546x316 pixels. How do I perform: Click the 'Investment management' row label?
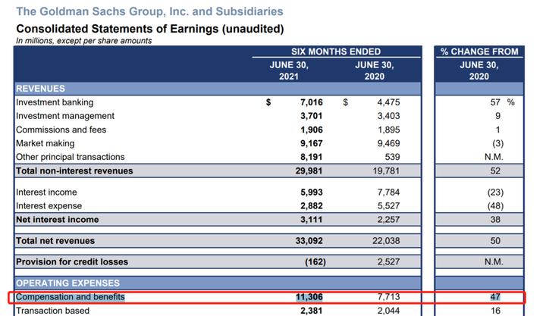[65, 116]
